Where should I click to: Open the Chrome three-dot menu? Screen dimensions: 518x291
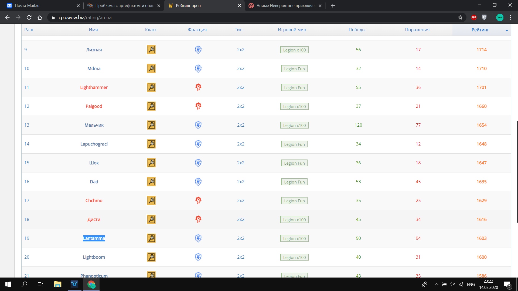coord(510,18)
